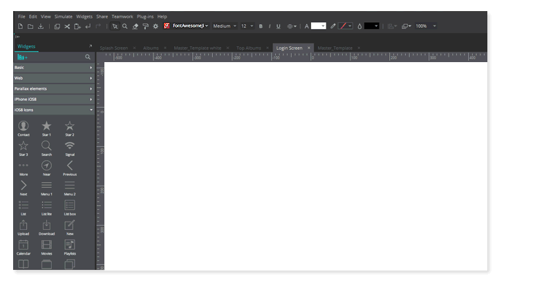This screenshot has height=283, width=553.
Task: Open the 100% zoom level dropdown
Action: click(426, 26)
